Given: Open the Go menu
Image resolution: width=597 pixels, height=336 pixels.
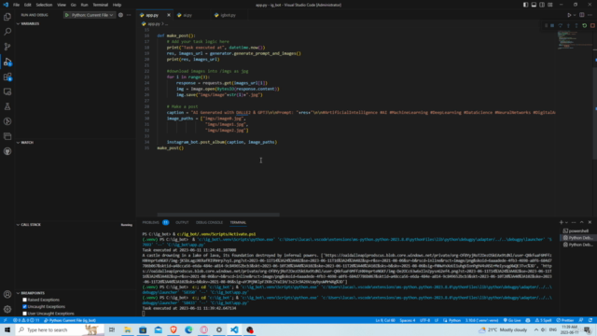Looking at the screenshot, I should pyautogui.click(x=73, y=5).
